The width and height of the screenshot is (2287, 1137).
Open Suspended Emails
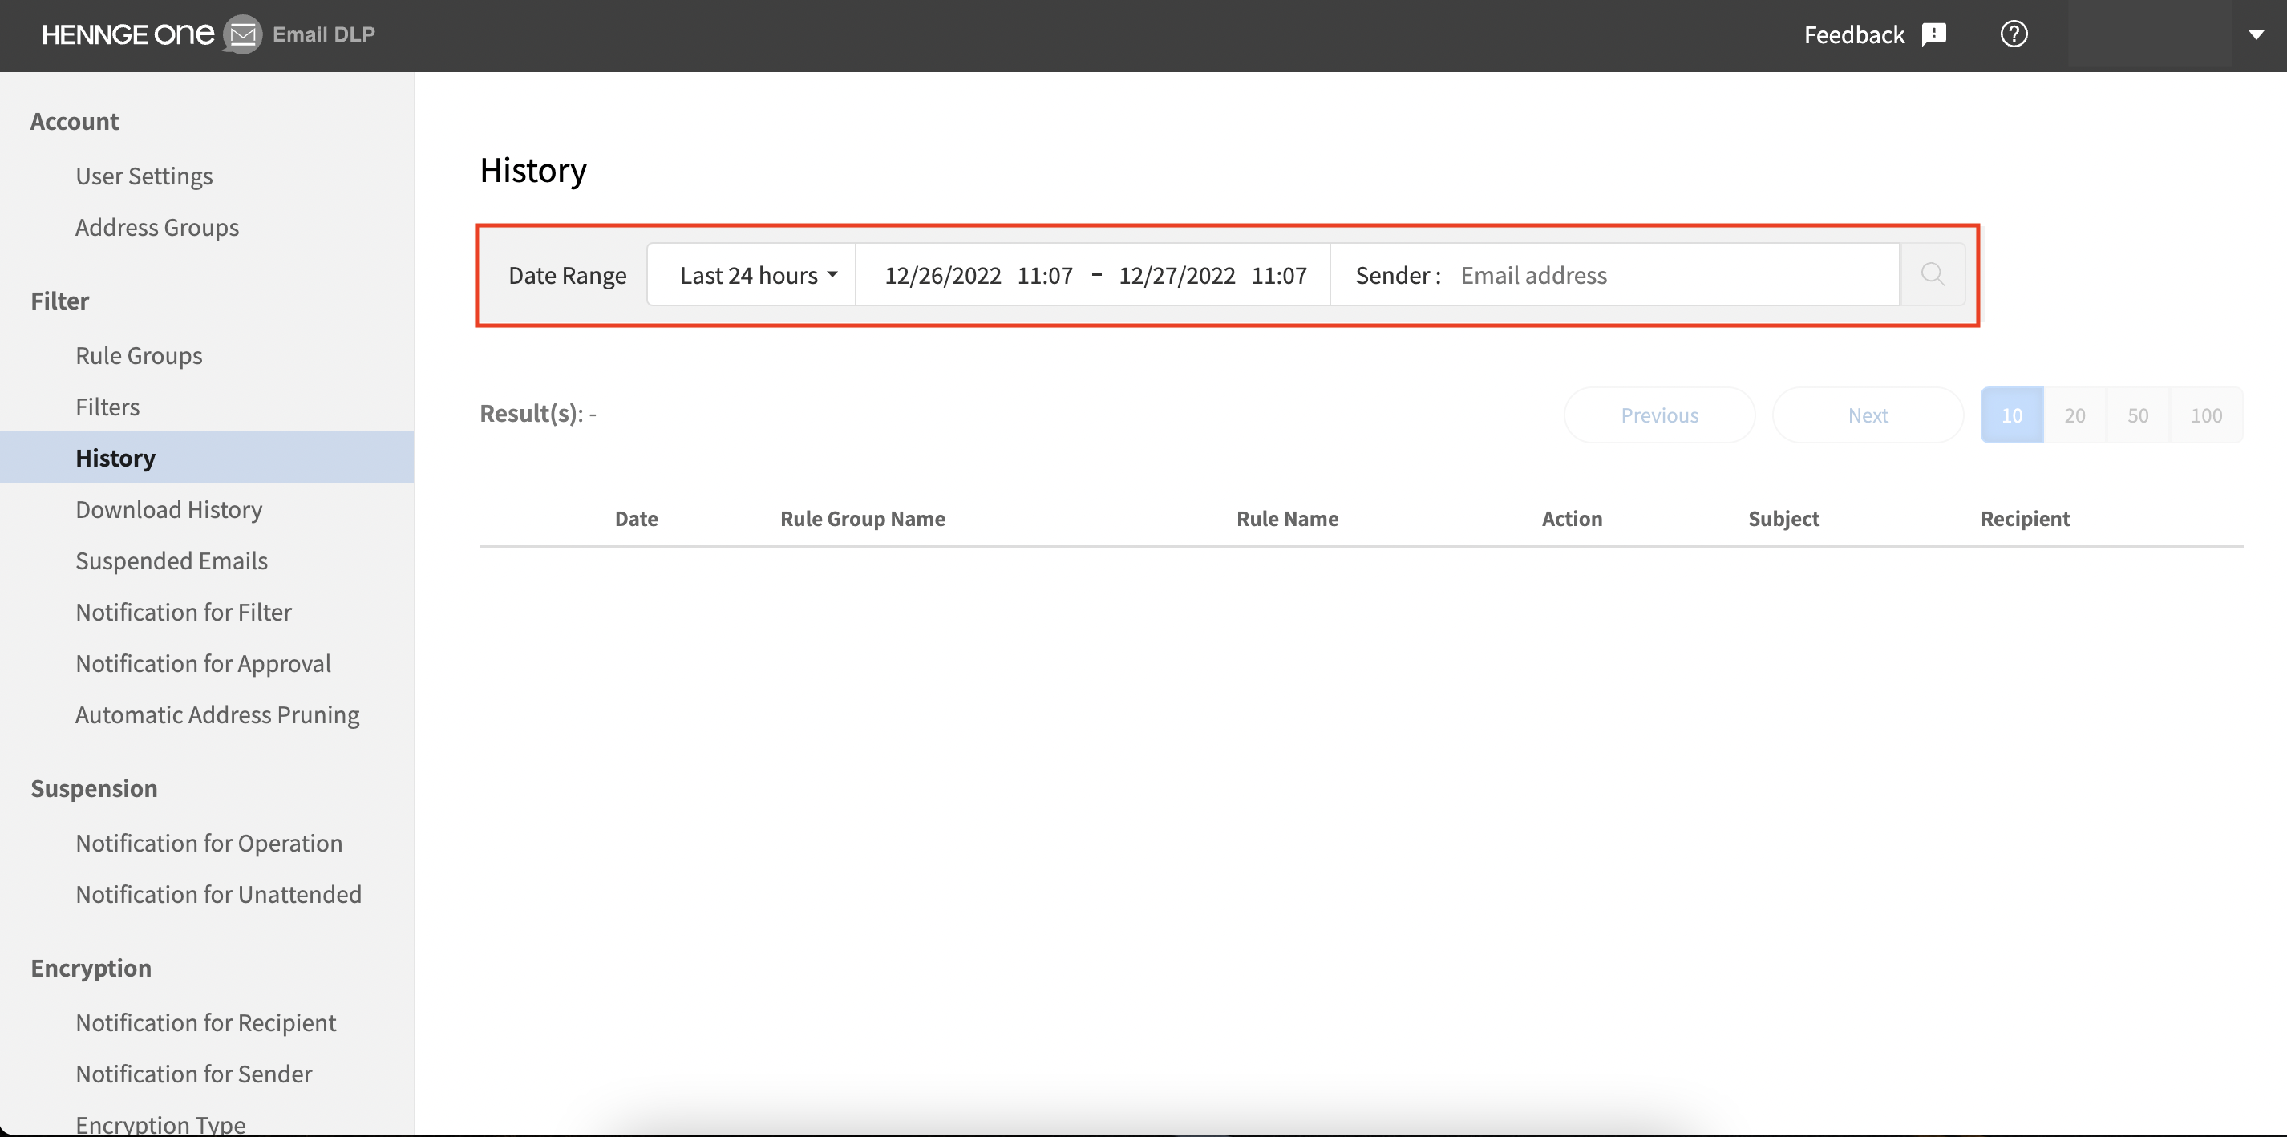tap(172, 561)
